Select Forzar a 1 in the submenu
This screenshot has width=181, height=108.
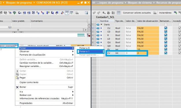point(90,51)
